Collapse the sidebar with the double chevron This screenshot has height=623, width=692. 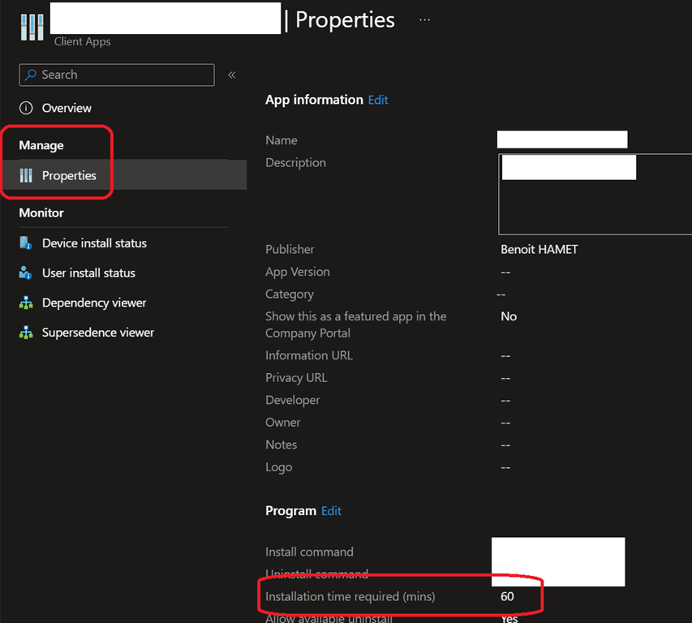pos(232,75)
